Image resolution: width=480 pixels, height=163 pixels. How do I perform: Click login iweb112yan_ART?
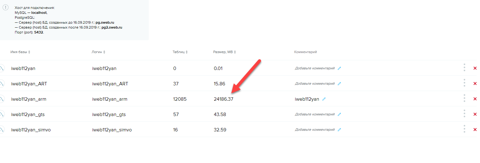110,83
